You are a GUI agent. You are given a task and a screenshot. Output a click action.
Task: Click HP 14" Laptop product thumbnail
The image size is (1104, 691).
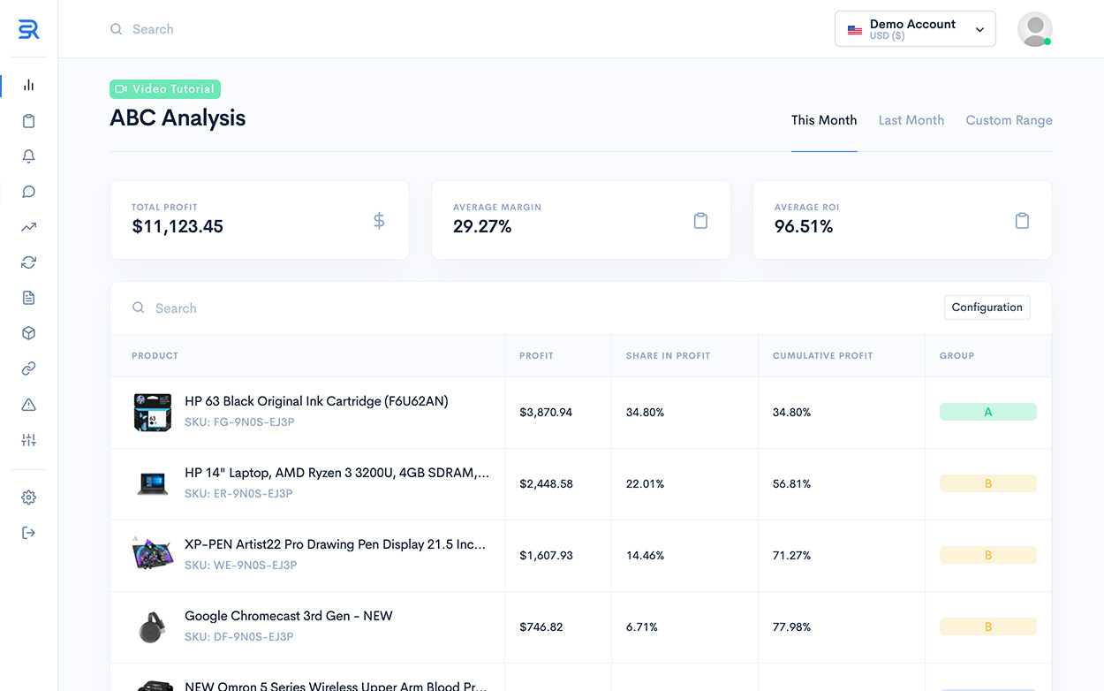coord(152,484)
